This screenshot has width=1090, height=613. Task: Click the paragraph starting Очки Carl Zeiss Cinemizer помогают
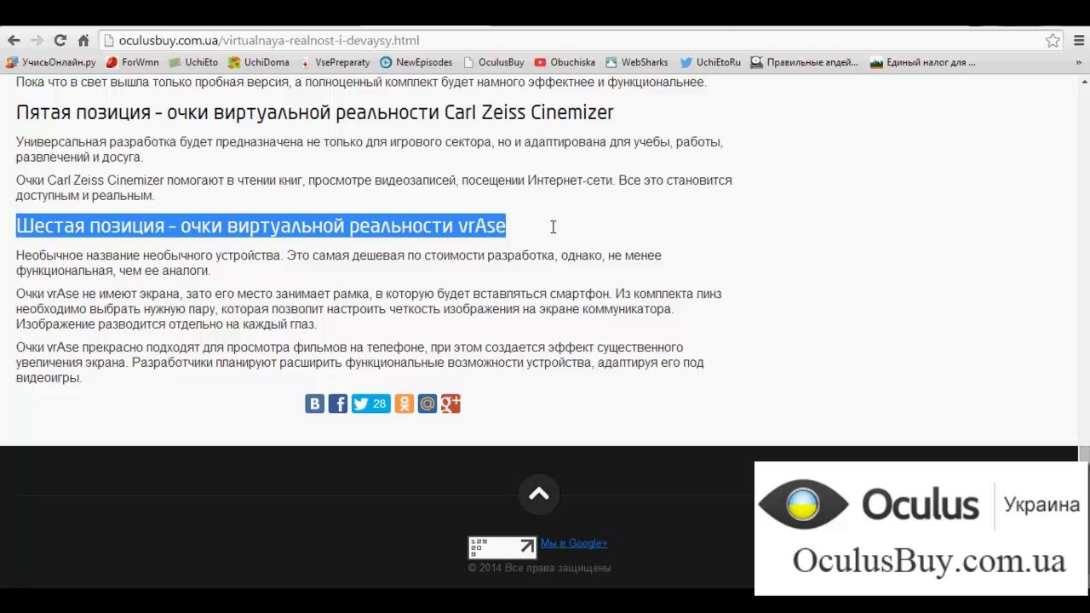tap(374, 188)
